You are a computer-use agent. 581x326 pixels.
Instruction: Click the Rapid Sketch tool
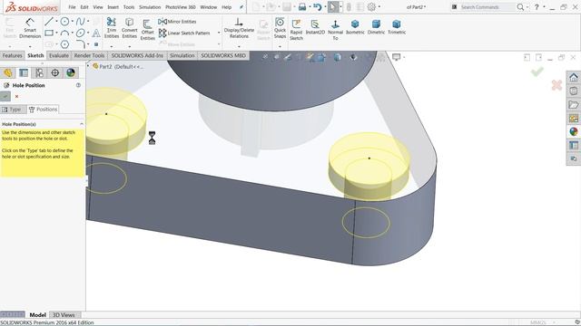pos(296,30)
